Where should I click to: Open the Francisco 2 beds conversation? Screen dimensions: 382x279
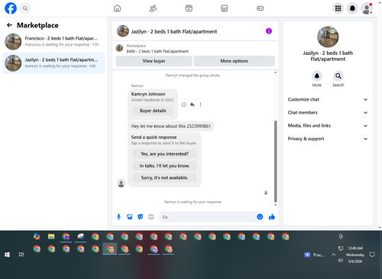(53, 41)
